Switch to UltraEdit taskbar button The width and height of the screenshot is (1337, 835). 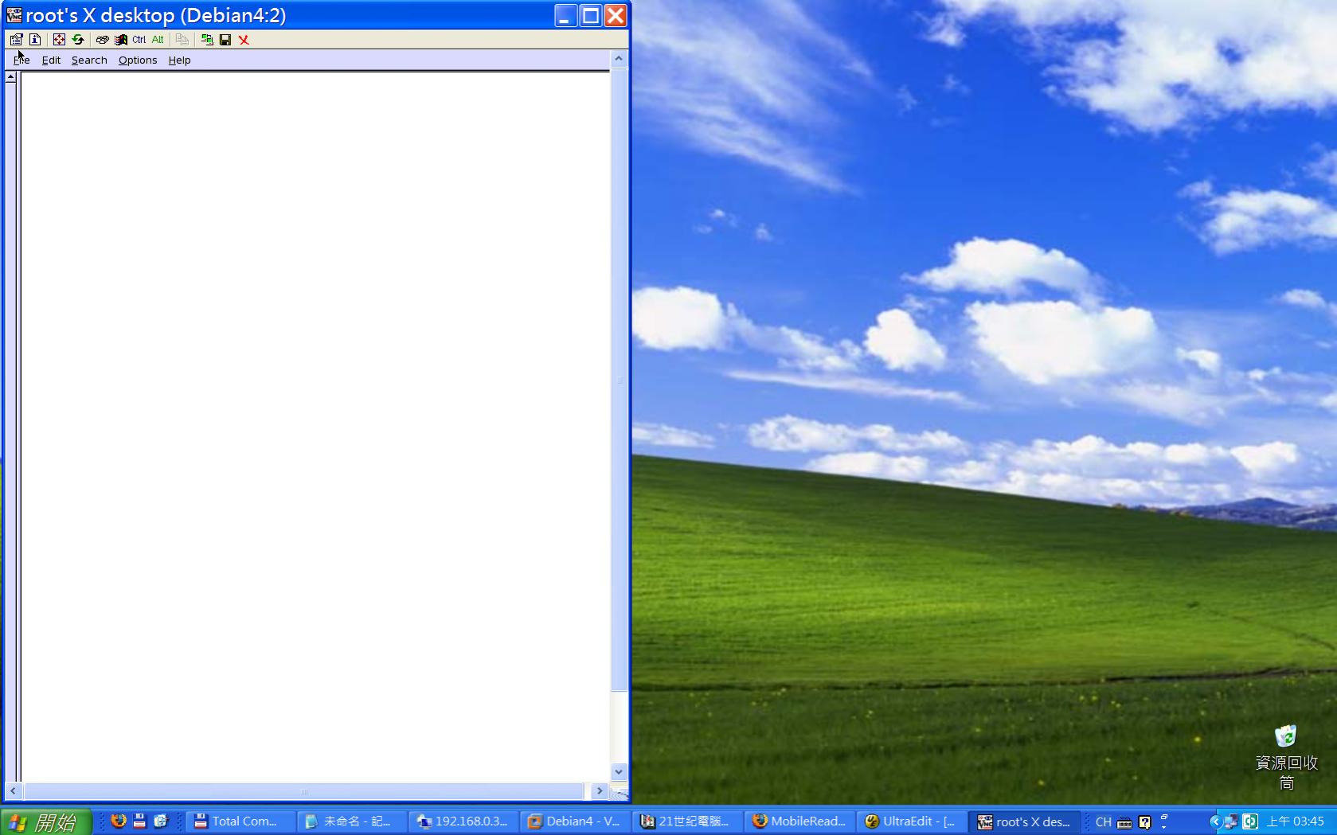click(912, 821)
